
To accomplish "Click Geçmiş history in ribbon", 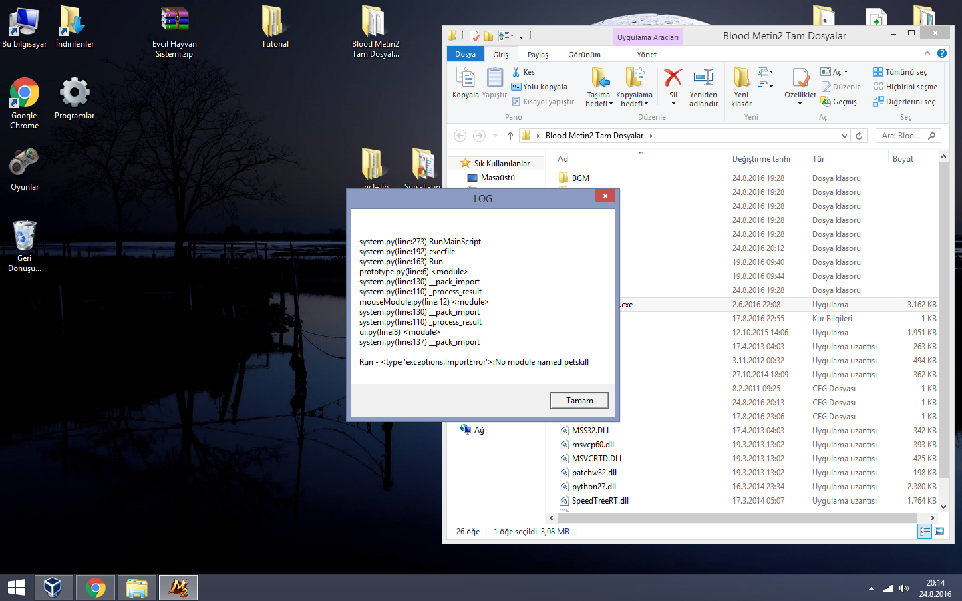I will [x=838, y=102].
